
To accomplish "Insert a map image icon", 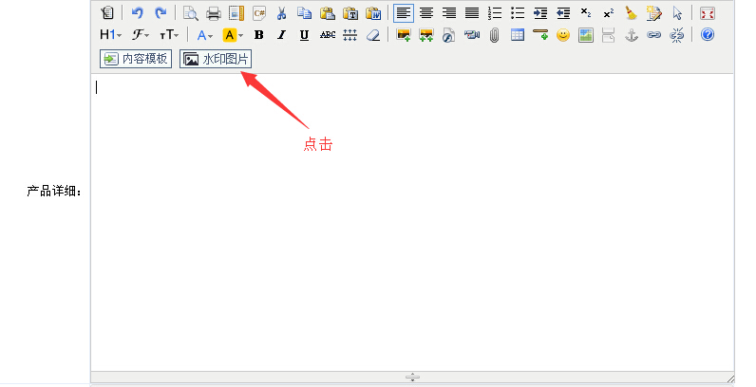I will pos(586,35).
